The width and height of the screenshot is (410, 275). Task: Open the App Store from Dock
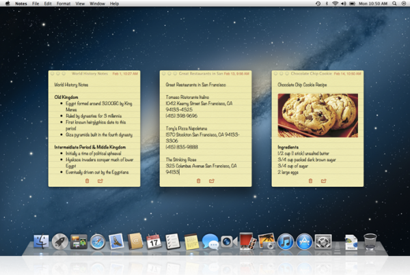(x=304, y=242)
